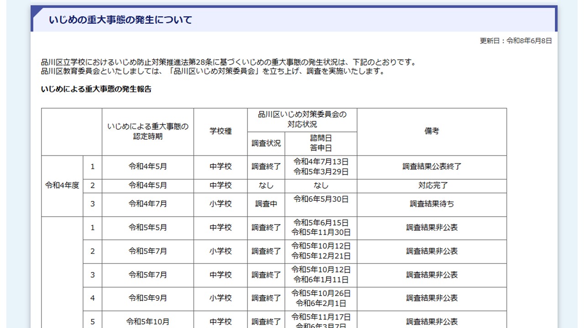The image size is (584, 328).
Task: Click 令和4年5月 in the 調査結果公表終了 row
Action: 148,167
